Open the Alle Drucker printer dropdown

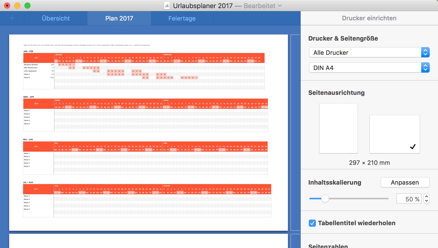click(369, 52)
